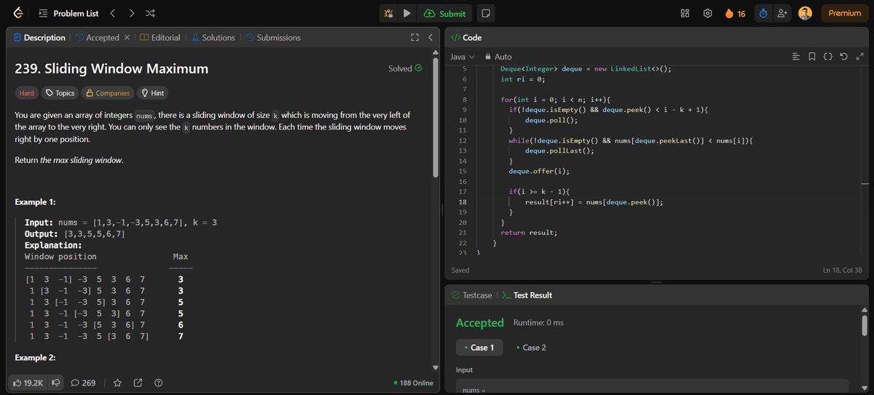The height and width of the screenshot is (395, 874).
Task: Submit the solution
Action: [444, 13]
